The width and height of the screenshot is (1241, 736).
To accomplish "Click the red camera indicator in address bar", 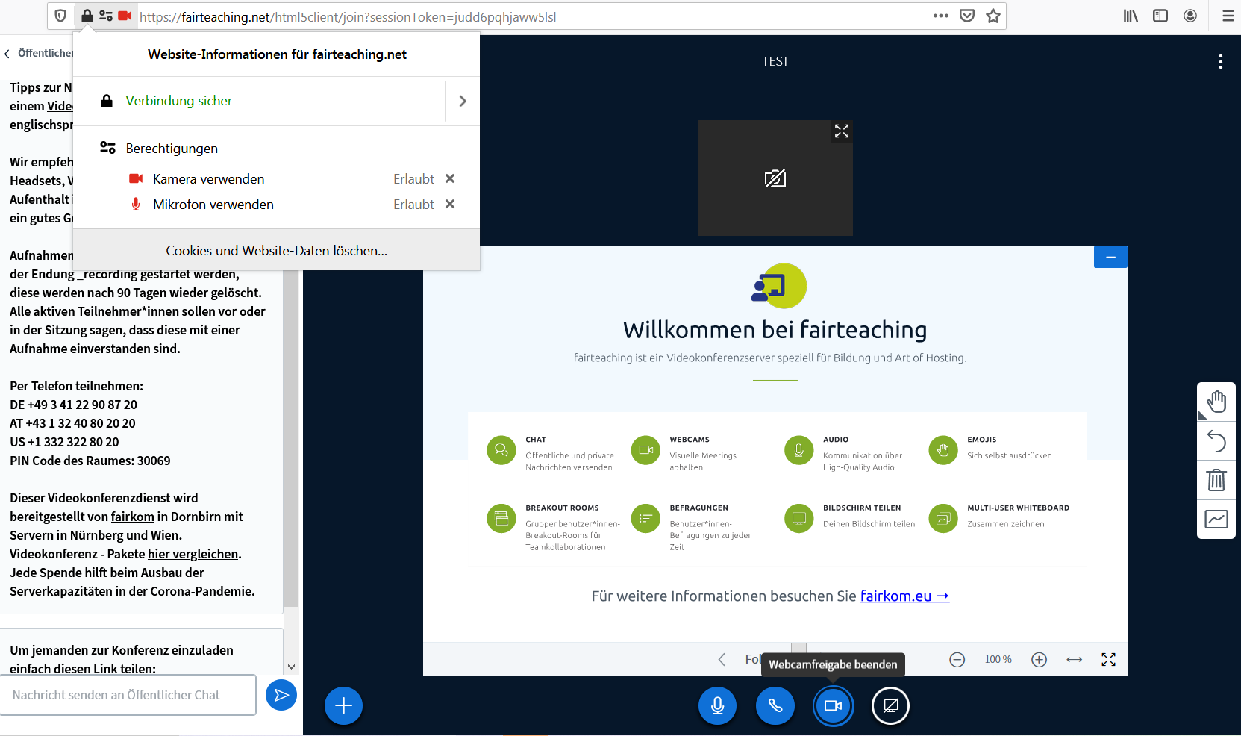I will click(x=125, y=16).
